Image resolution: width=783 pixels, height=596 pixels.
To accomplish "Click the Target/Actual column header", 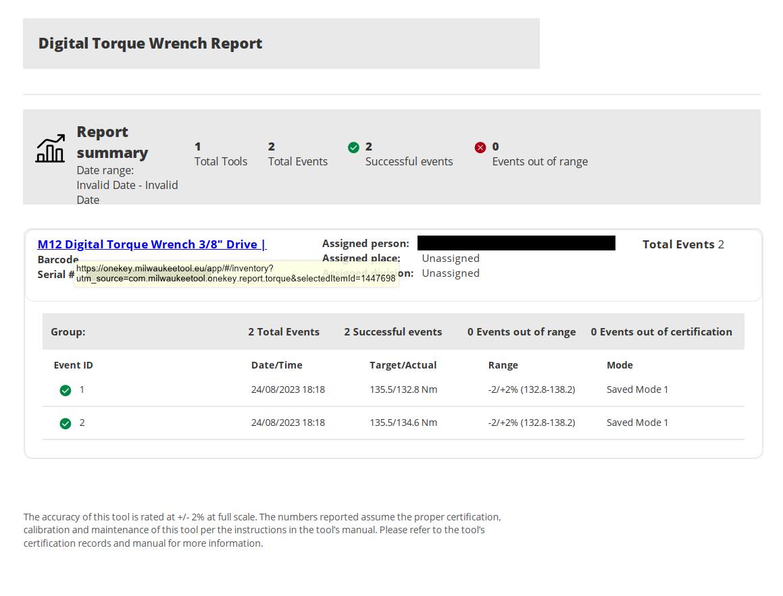I will pyautogui.click(x=403, y=365).
